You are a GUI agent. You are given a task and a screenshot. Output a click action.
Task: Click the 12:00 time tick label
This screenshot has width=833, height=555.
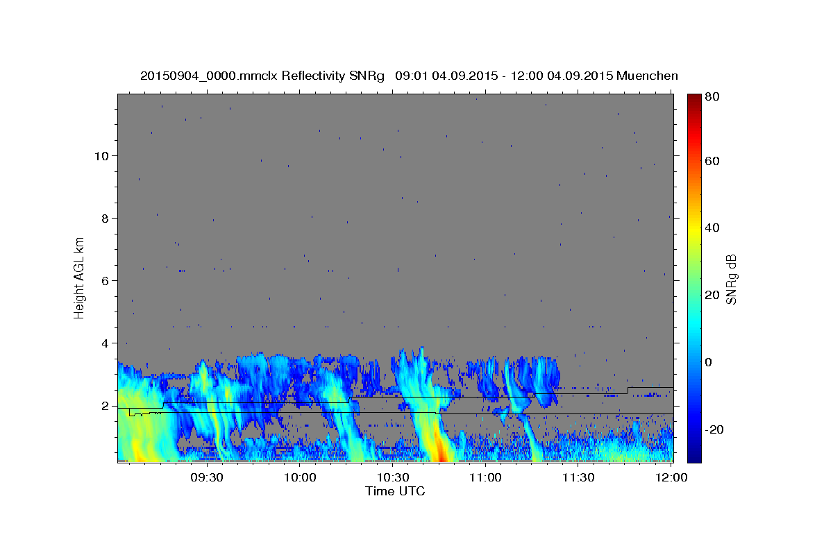tap(671, 477)
